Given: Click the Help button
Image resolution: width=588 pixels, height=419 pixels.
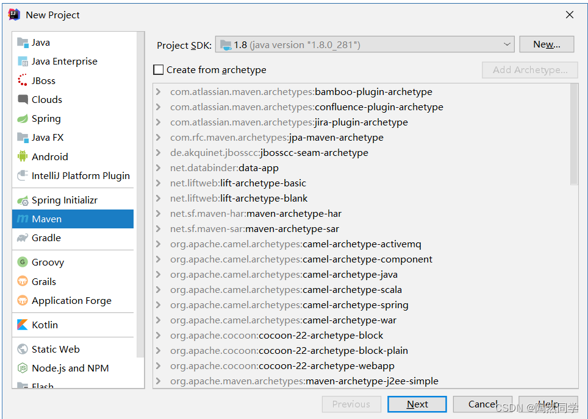Looking at the screenshot, I should pos(548,404).
